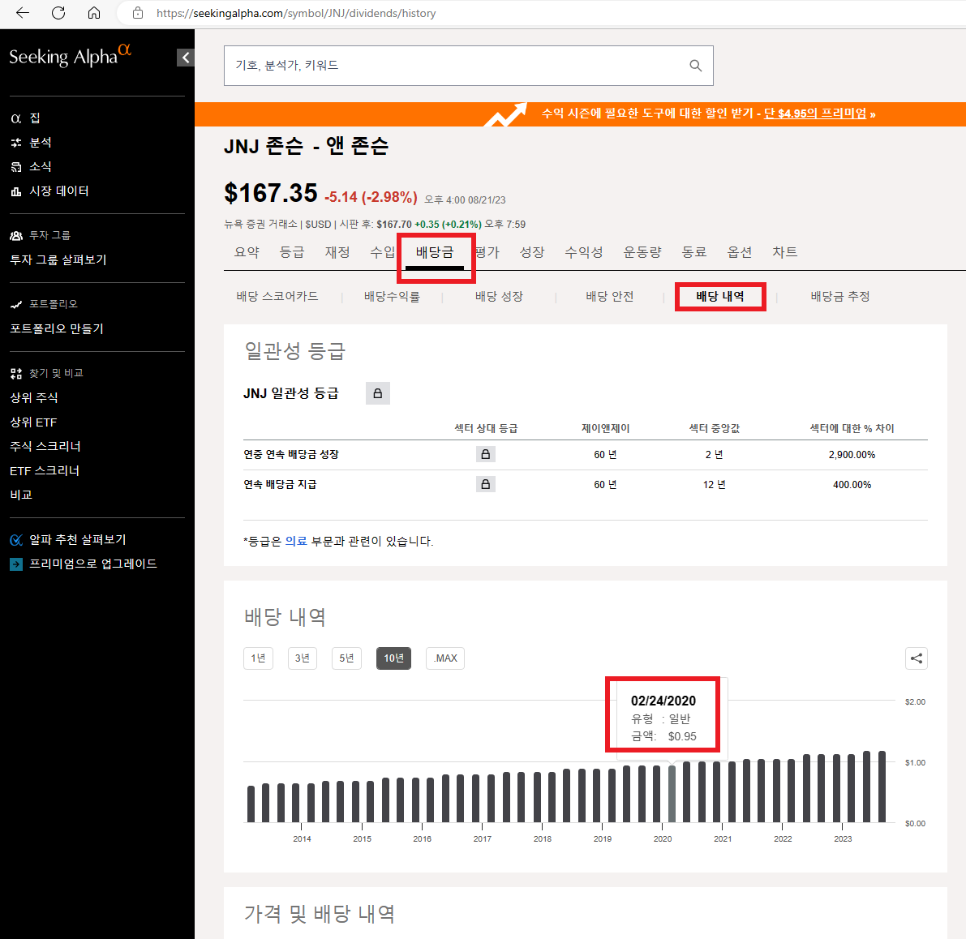Switch to the 수익성 tab
Image resolution: width=966 pixels, height=939 pixels.
pyautogui.click(x=584, y=252)
